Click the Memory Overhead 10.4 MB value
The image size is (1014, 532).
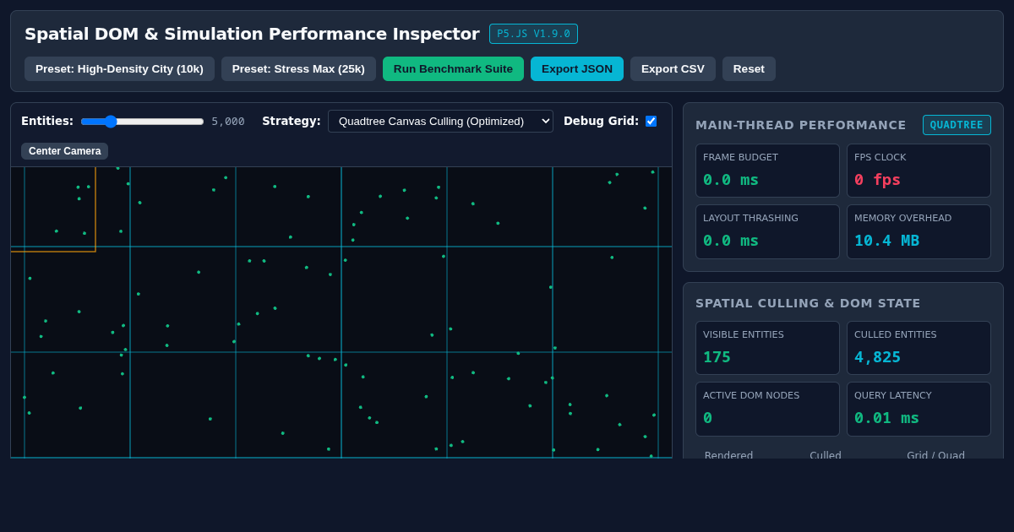coord(886,241)
